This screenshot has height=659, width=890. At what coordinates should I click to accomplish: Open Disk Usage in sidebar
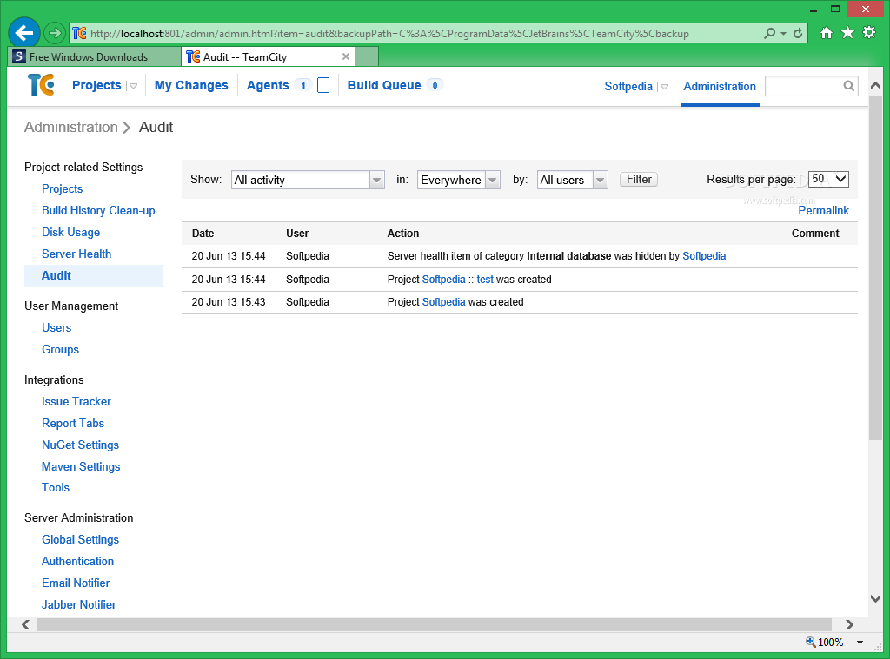coord(71,232)
